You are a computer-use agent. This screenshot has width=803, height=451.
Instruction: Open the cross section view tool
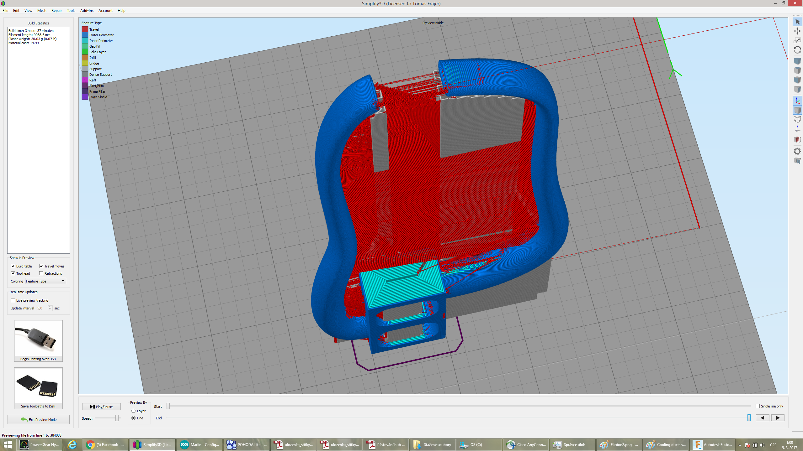pos(797,140)
